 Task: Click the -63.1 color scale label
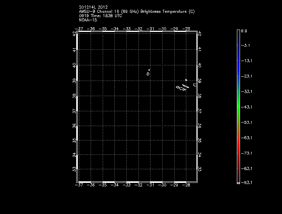pos(246,137)
